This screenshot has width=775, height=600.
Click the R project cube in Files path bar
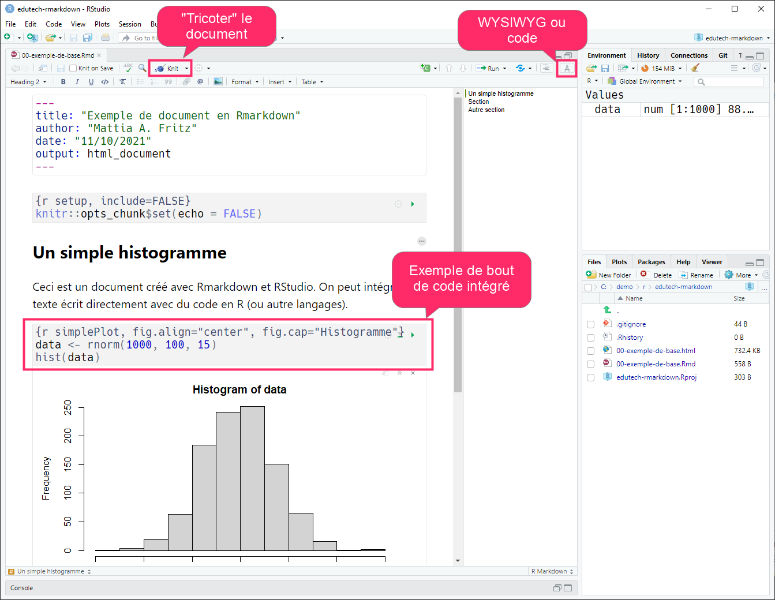pyautogui.click(x=750, y=287)
